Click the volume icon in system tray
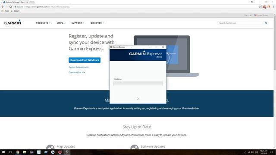The width and height of the screenshot is (276, 155). pyautogui.click(x=252, y=152)
